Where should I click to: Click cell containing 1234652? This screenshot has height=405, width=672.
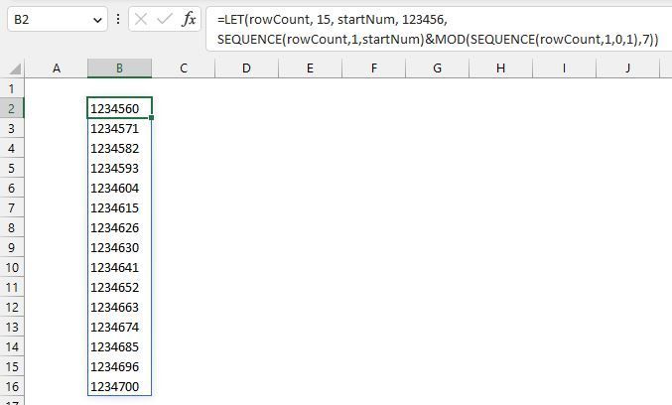pyautogui.click(x=119, y=287)
